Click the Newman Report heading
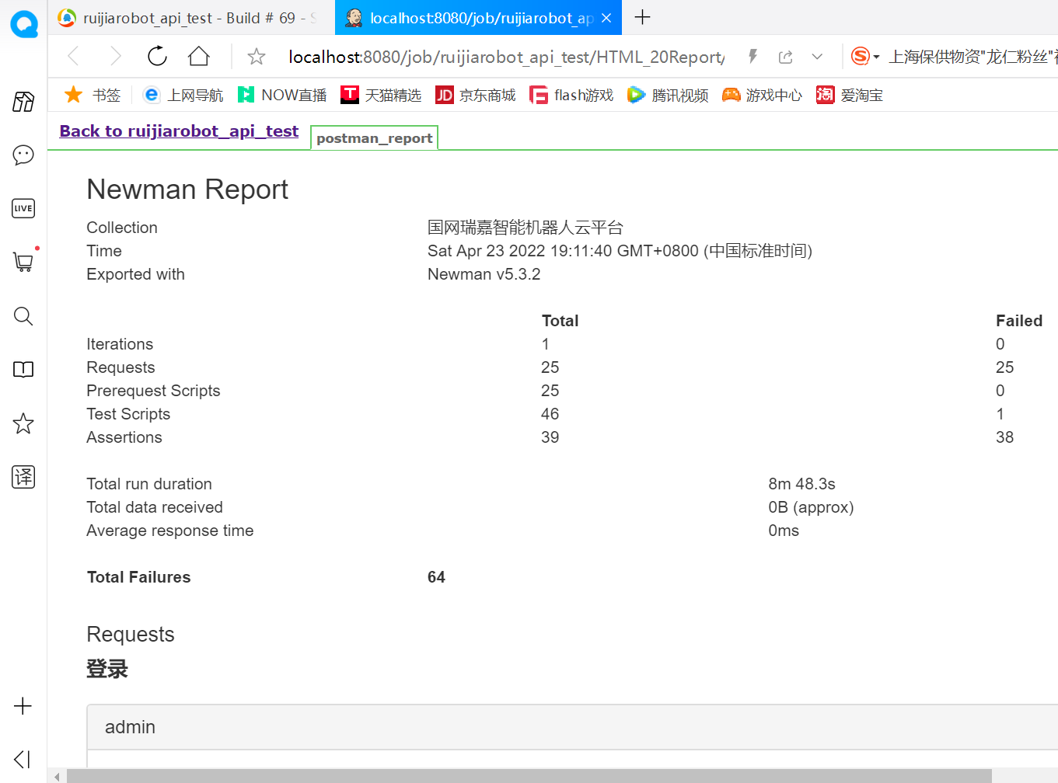Viewport: 1058px width, 783px height. pos(187,190)
